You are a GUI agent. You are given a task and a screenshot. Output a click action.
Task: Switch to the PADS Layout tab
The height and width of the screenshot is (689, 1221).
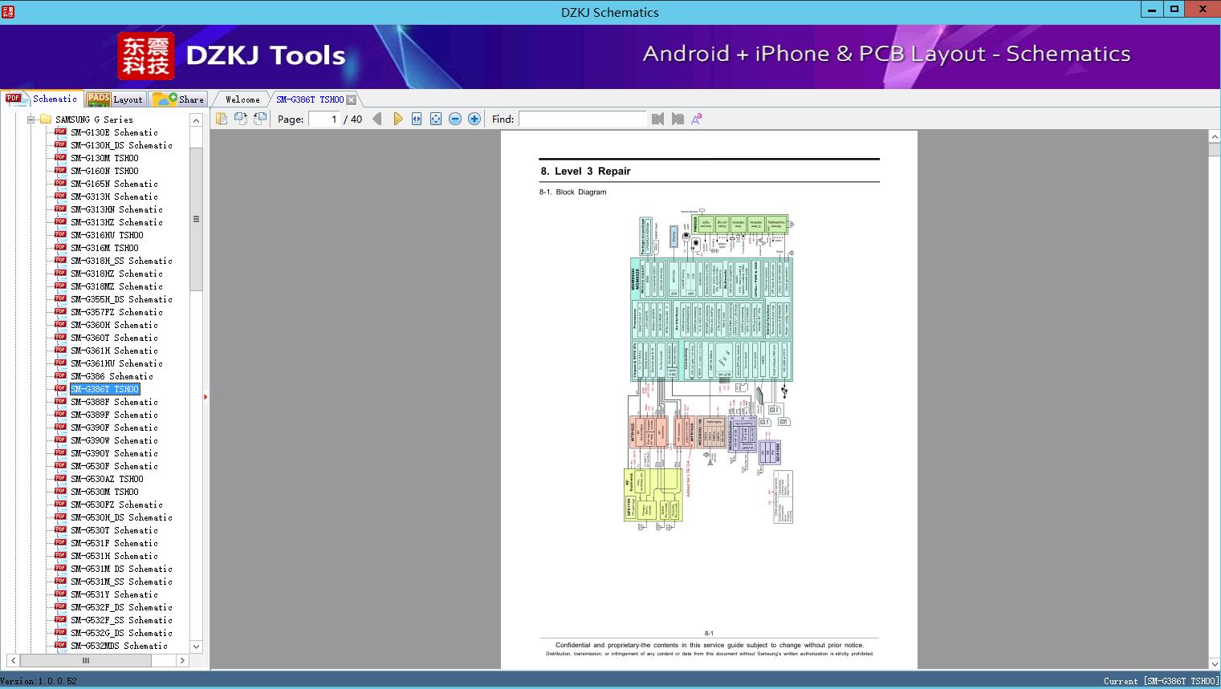coord(115,99)
